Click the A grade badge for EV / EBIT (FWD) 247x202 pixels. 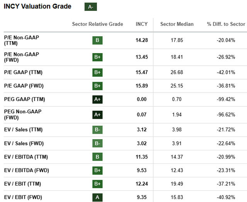(x=97, y=197)
